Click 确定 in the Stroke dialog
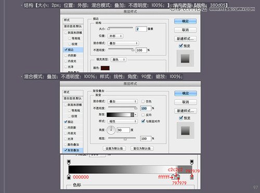 click(185, 21)
